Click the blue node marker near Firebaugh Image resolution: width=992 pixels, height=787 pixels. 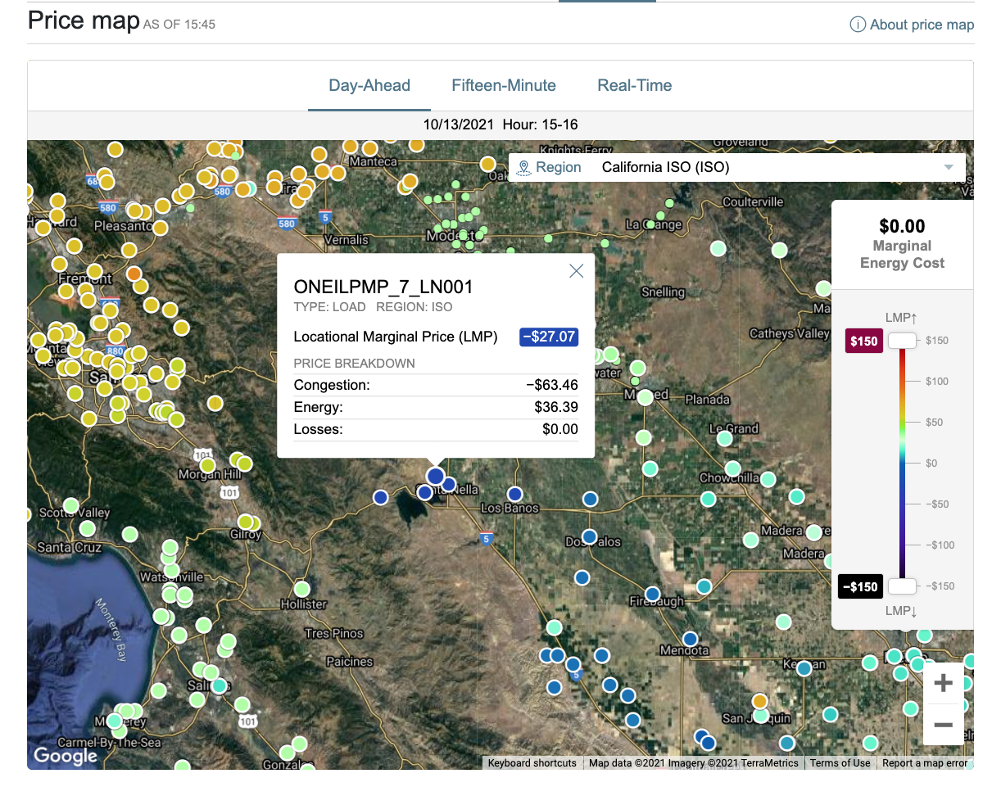pos(652,594)
